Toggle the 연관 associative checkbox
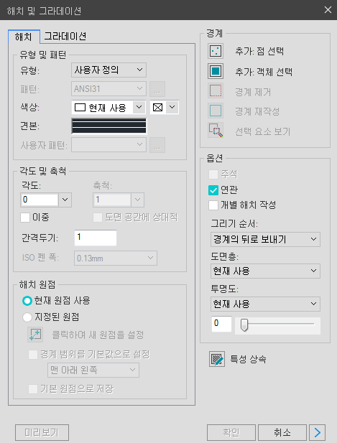The image size is (337, 443). click(213, 190)
